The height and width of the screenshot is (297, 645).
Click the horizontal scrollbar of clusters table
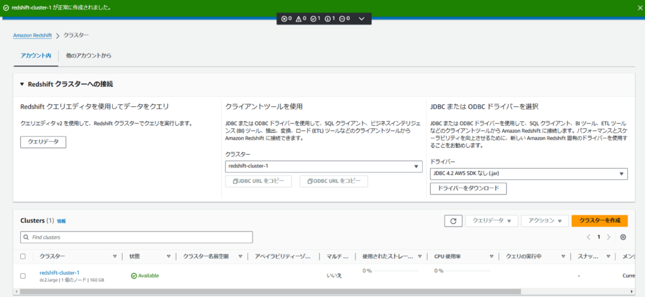click(x=270, y=291)
